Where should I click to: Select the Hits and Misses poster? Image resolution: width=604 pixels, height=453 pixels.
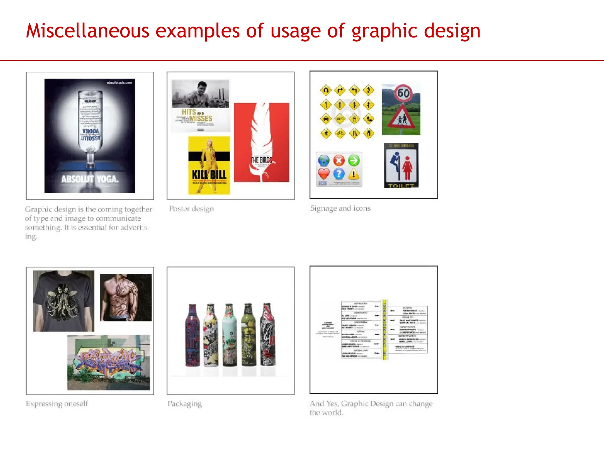coord(201,106)
